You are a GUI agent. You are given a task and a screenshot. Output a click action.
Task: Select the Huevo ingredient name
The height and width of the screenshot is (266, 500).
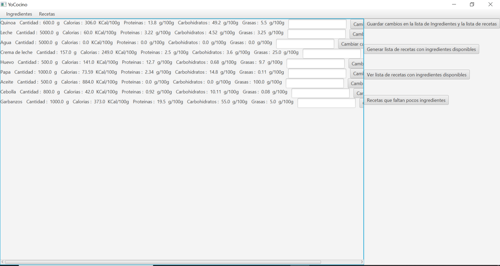[7, 62]
